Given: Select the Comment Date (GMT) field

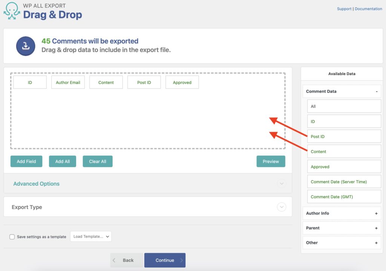Looking at the screenshot, I should [344, 196].
